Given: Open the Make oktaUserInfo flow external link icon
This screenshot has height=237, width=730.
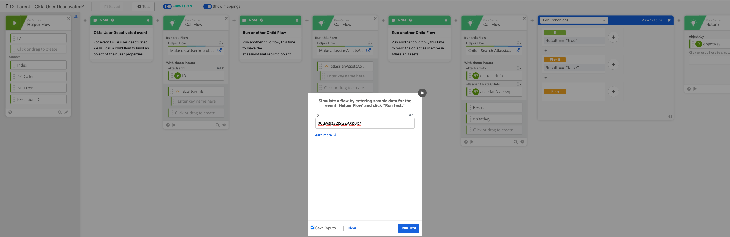Looking at the screenshot, I should 220,51.
